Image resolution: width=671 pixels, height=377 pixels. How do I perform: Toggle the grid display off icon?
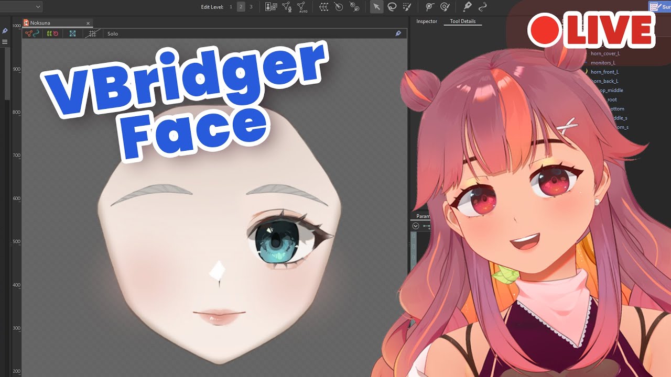(x=92, y=34)
